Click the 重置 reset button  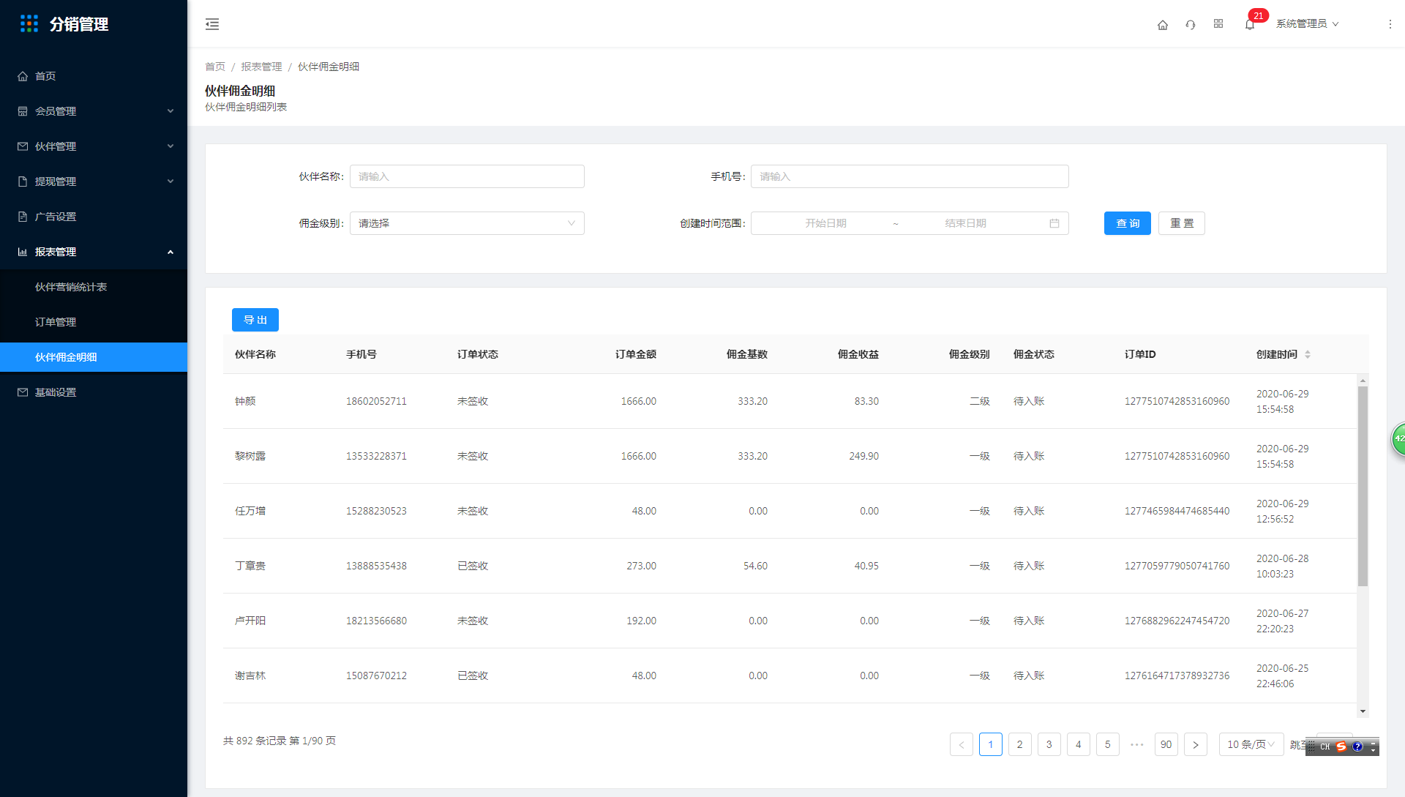[1181, 223]
